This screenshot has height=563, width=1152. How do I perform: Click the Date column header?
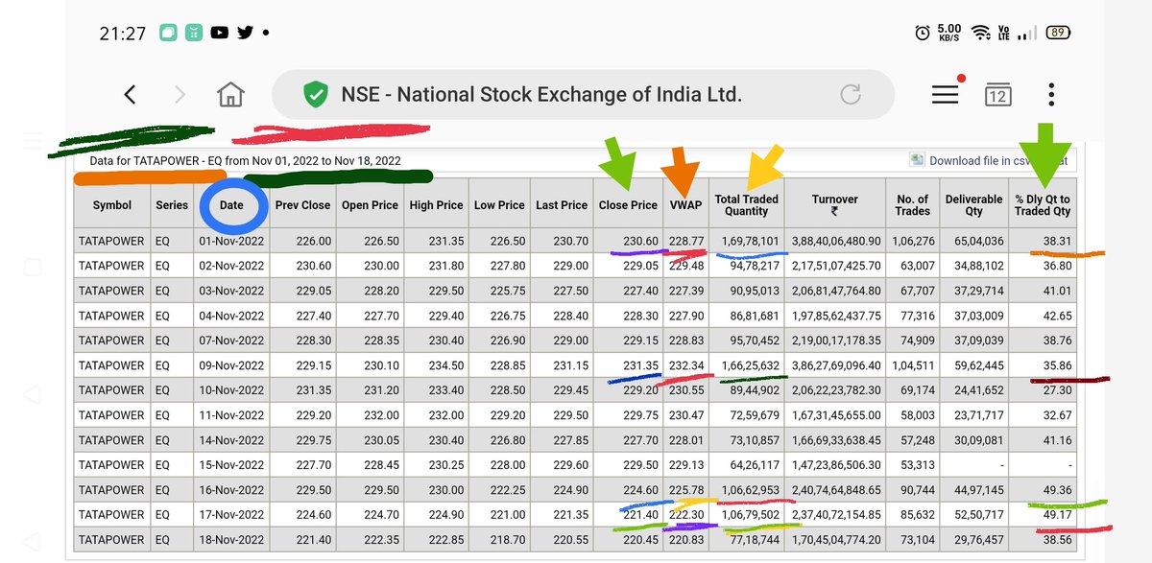click(231, 205)
